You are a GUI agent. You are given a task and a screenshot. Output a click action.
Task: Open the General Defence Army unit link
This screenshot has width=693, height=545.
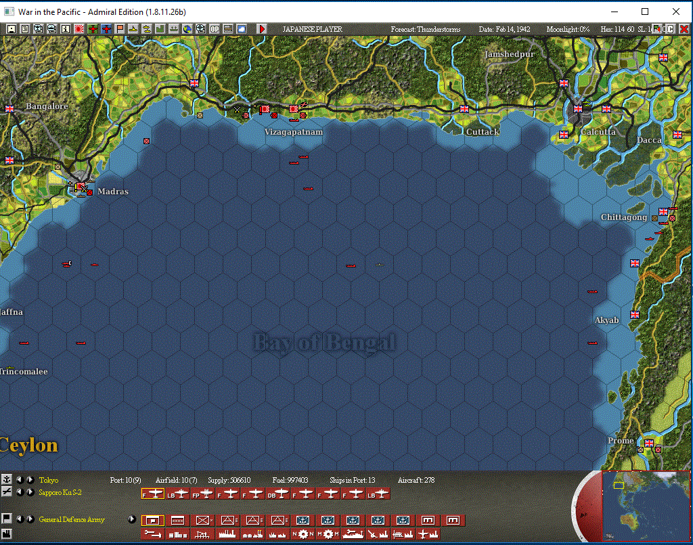72,519
